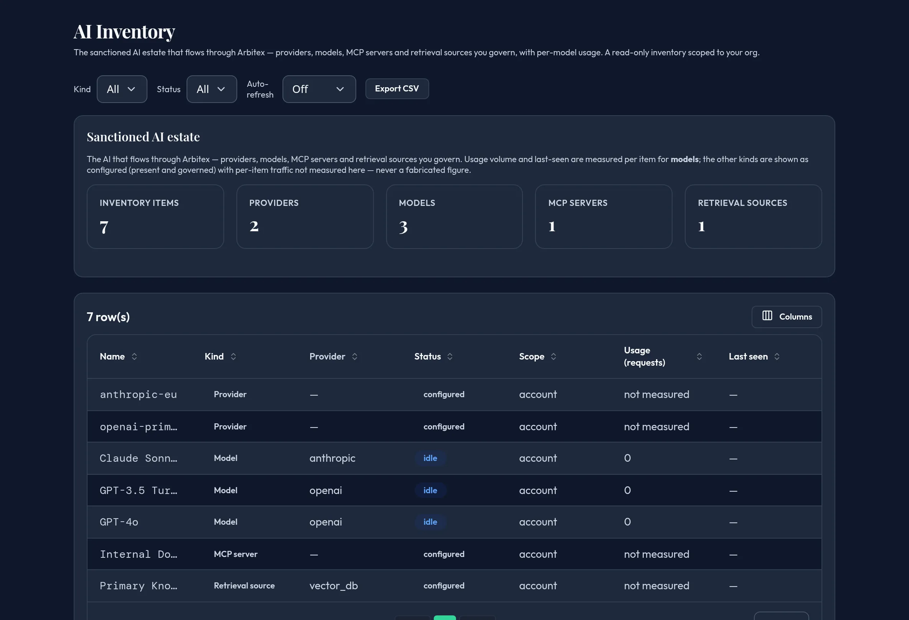The width and height of the screenshot is (909, 620).
Task: Sort by Last seen sort icon
Action: [777, 356]
